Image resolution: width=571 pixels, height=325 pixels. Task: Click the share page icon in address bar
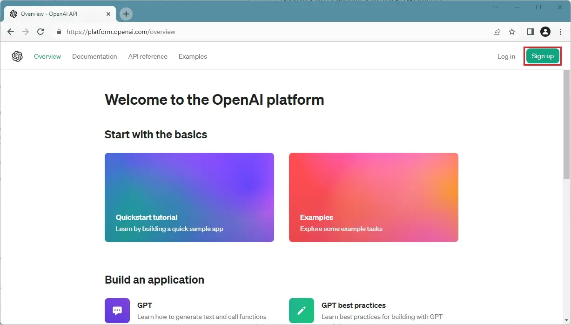[x=497, y=32]
